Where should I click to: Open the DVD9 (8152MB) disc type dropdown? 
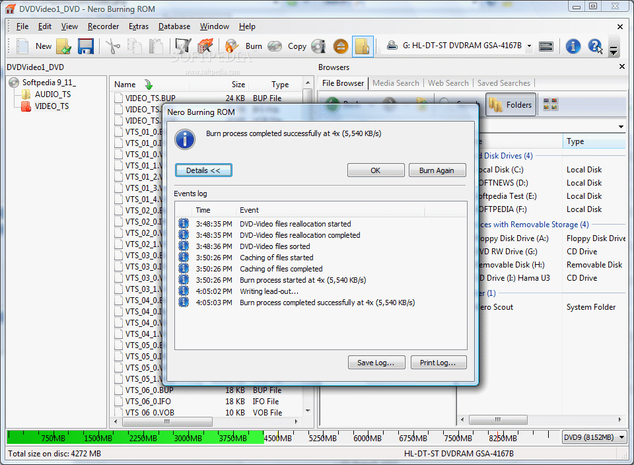click(x=594, y=437)
